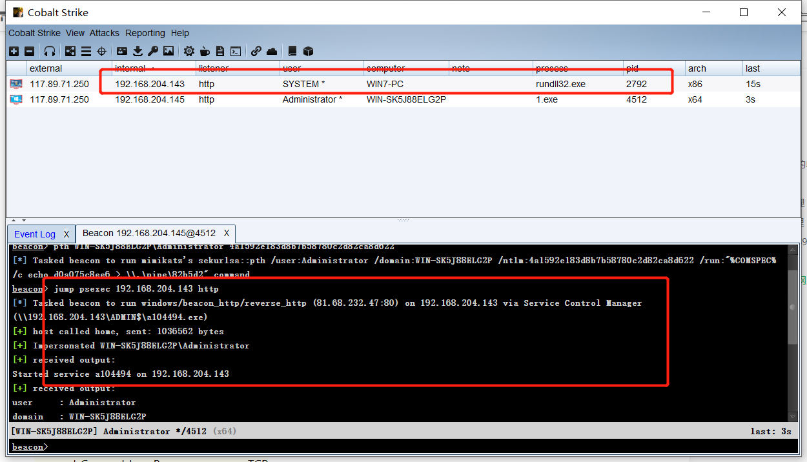Collapse split pane with up arrow handle
Image resolution: width=807 pixels, height=462 pixels.
(x=15, y=221)
